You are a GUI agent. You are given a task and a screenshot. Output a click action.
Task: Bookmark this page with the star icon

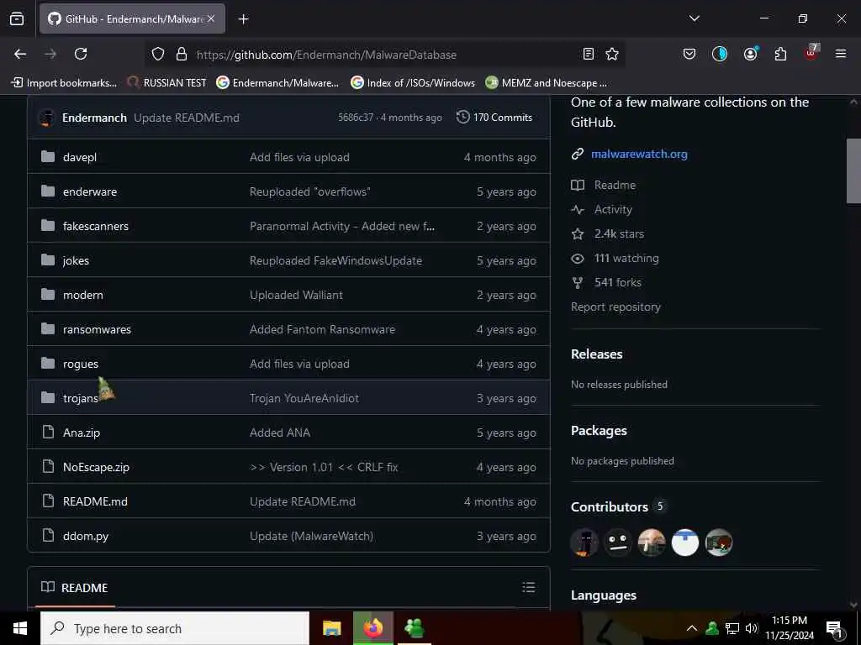click(x=612, y=54)
